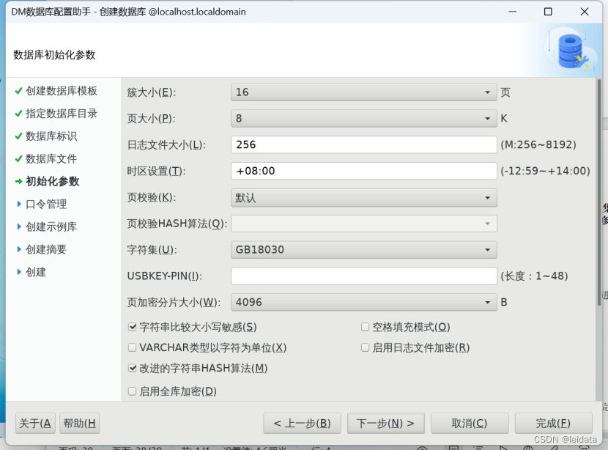Screen dimensions: 608x450
Task: Enable the 启用日志文件加密 checkbox
Action: coord(365,347)
